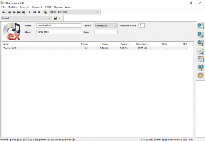Sort by the Dimensione column header

(139, 44)
